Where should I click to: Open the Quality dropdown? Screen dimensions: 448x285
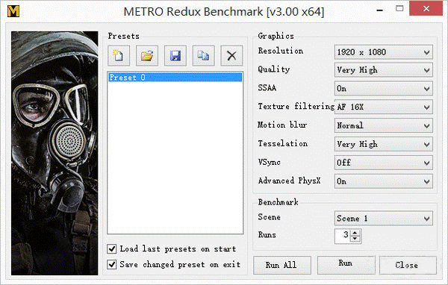click(384, 70)
